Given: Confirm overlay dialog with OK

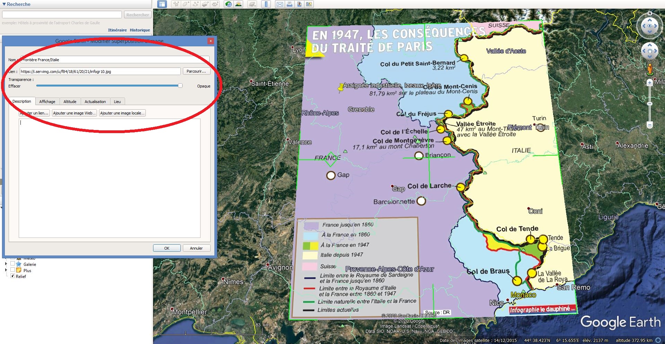Looking at the screenshot, I should [x=167, y=248].
